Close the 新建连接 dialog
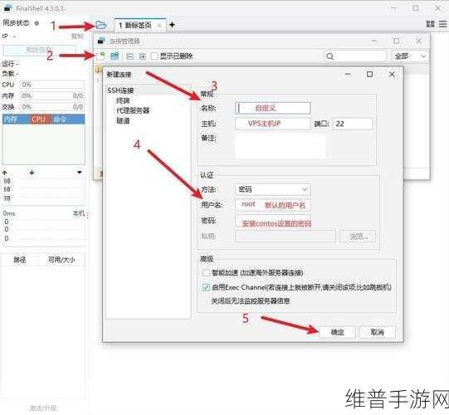The height and width of the screenshot is (415, 449). pos(392,75)
